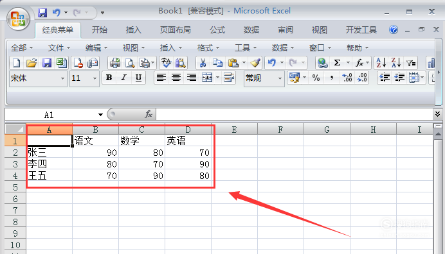Create a new blank workbook
Image resolution: width=445 pixels, height=254 pixels.
[17, 63]
